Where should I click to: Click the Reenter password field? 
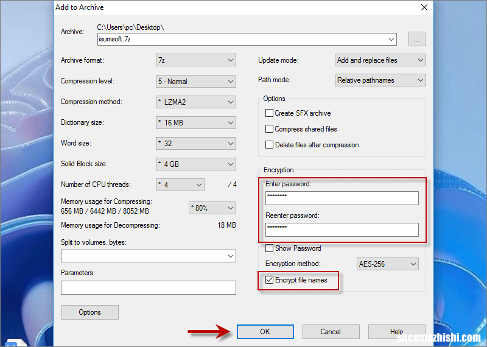[342, 230]
